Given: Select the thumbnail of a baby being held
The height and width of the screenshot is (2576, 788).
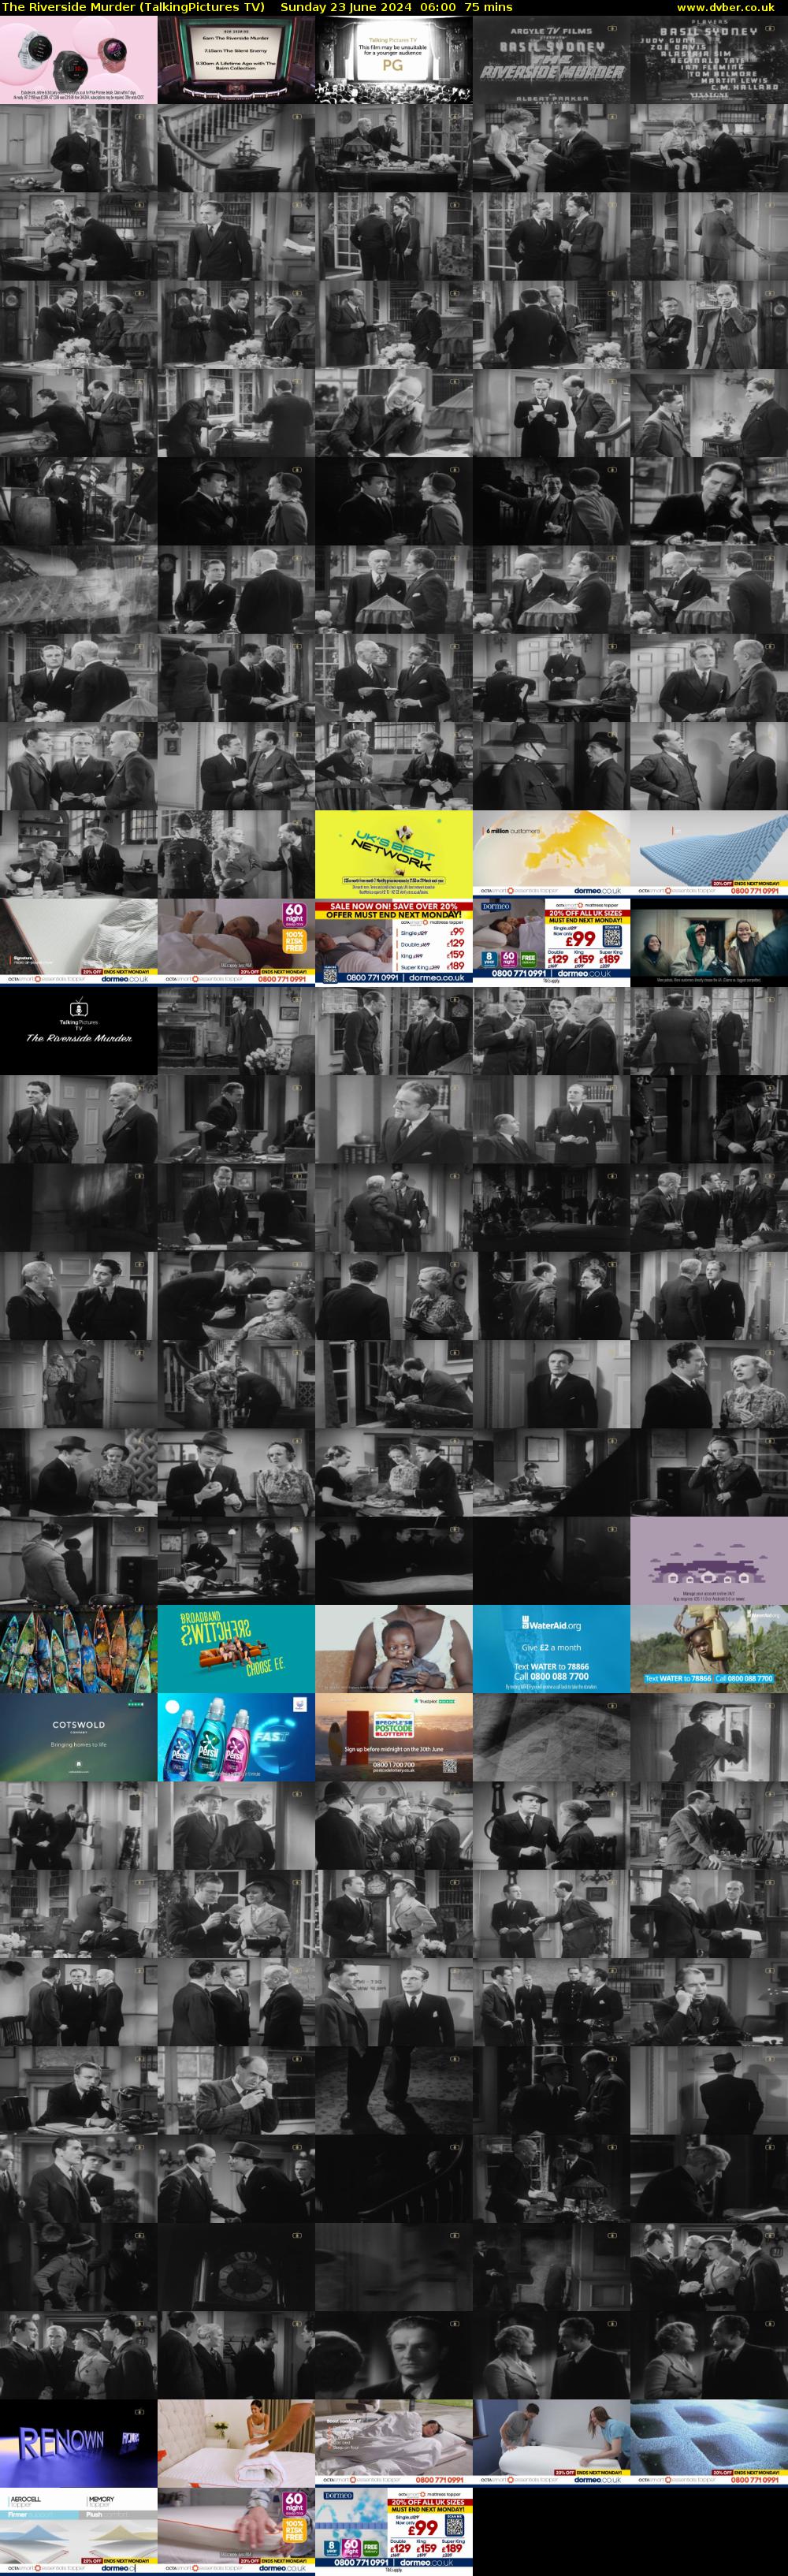Looking at the screenshot, I should [x=394, y=1649].
